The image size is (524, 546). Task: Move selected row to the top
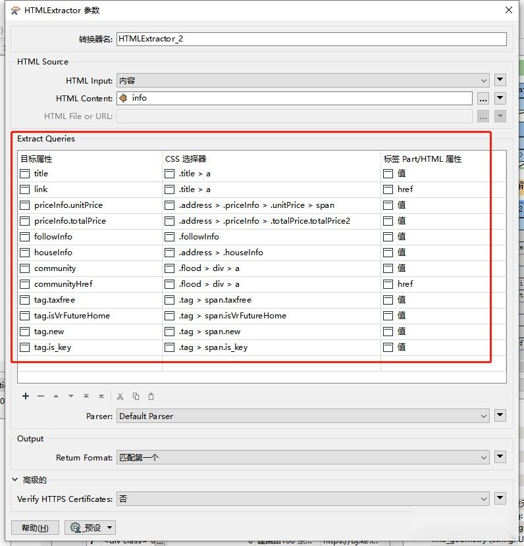86,396
